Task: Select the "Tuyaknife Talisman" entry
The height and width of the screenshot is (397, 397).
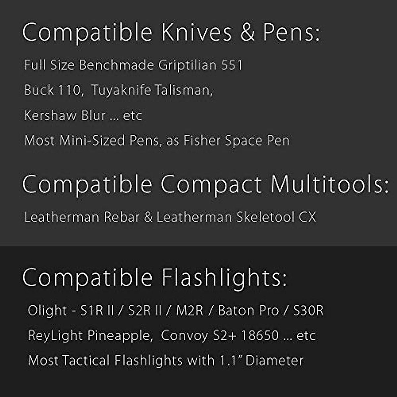Action: point(152,90)
